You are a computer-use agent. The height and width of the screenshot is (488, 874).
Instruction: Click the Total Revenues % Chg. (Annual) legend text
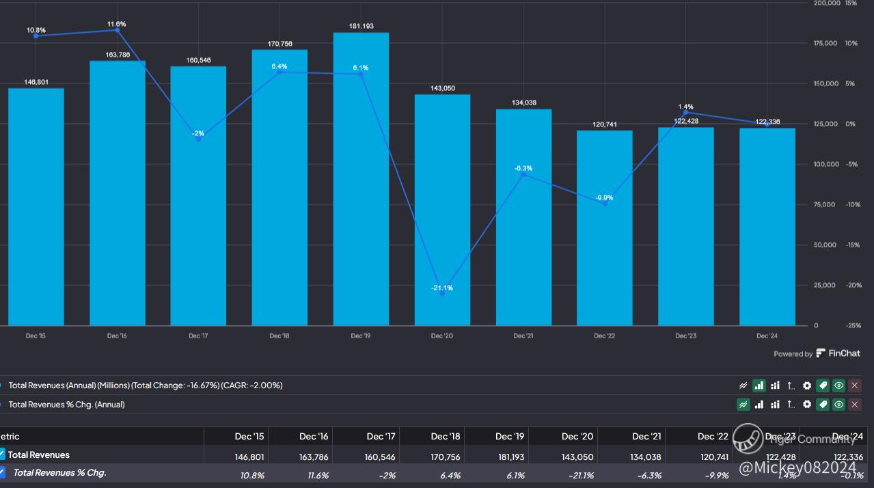pos(66,405)
